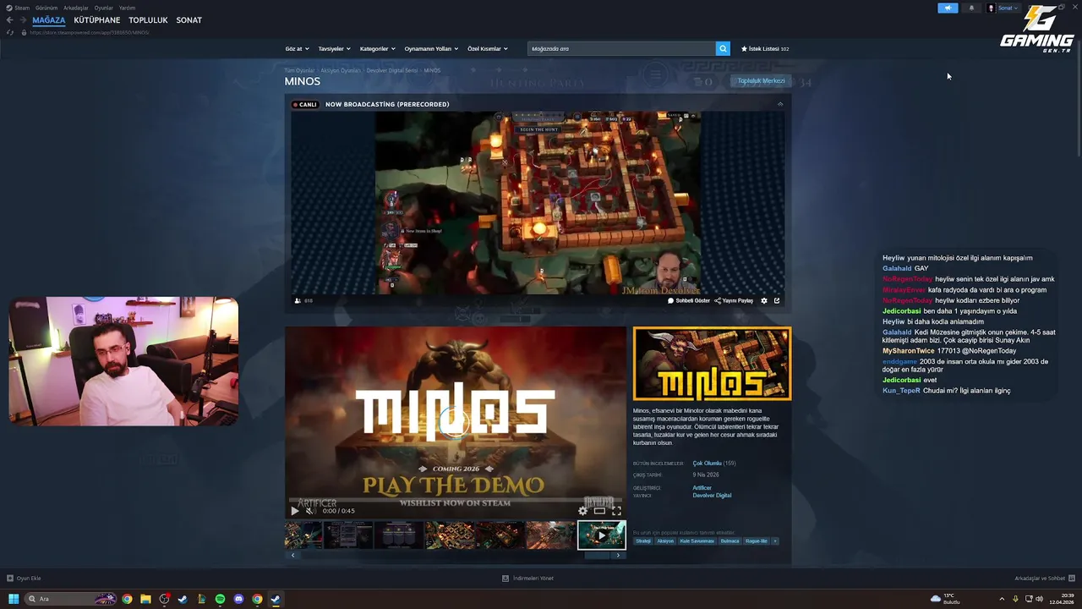Expand more tags with plus button
This screenshot has width=1082, height=609.
pos(774,540)
